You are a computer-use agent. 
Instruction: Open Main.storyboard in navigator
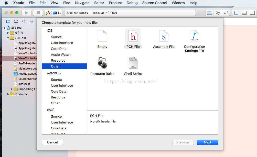(x=25, y=69)
